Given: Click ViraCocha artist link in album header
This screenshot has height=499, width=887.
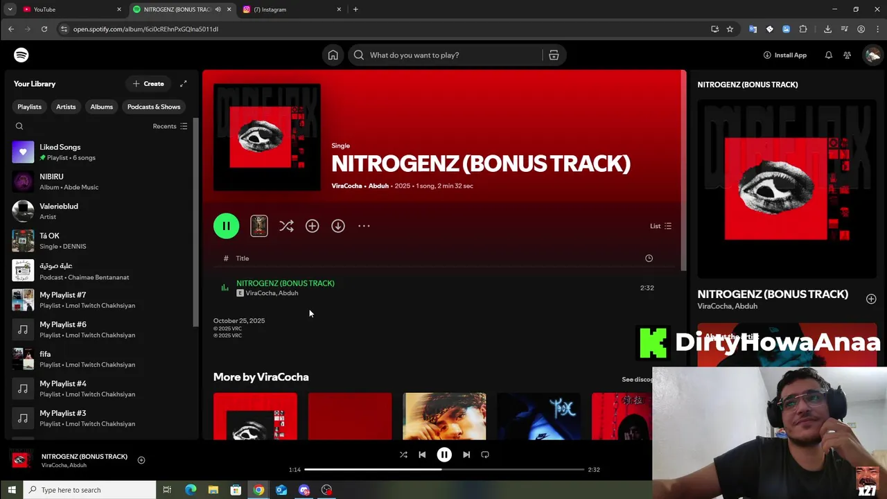Looking at the screenshot, I should (x=346, y=186).
